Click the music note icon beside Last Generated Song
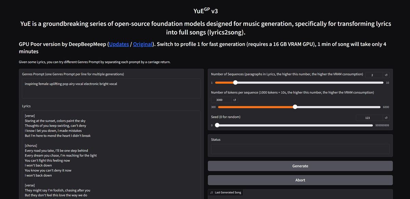Screen dimensions: 410x199 pos(212,193)
